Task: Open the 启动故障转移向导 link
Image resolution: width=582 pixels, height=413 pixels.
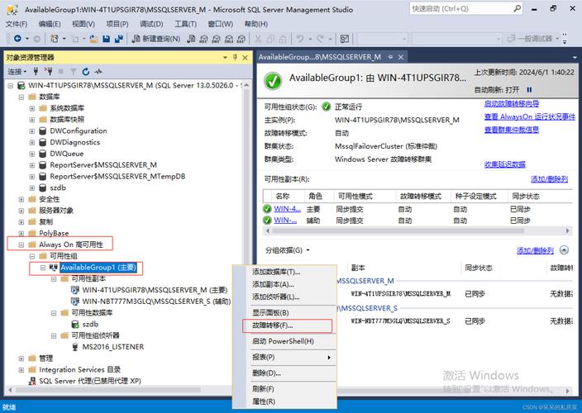Action: click(x=512, y=103)
